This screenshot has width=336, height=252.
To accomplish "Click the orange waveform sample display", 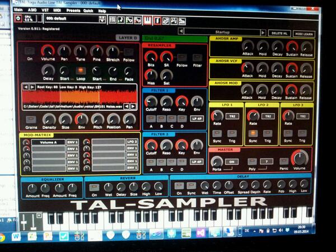I will (x=80, y=97).
